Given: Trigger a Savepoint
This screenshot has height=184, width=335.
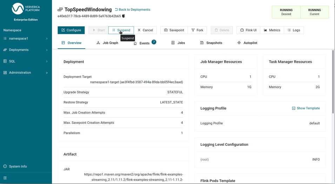Looking at the screenshot, I should (174, 30).
